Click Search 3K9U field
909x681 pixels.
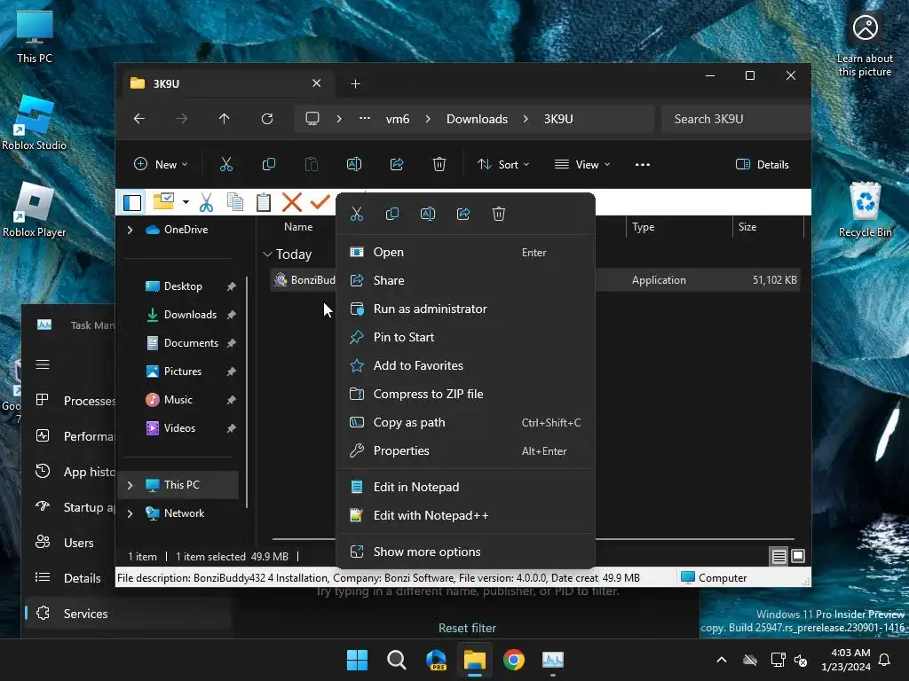coord(735,119)
